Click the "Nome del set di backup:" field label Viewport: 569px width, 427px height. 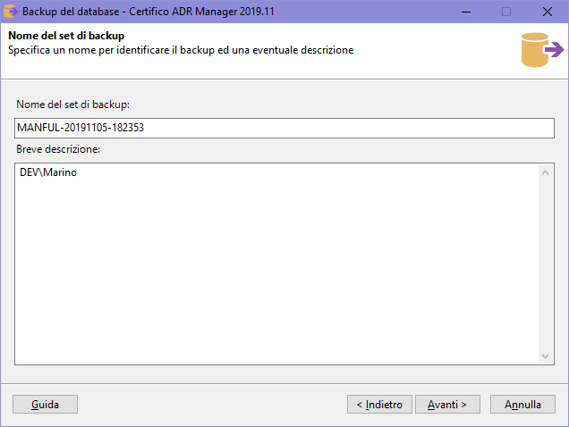click(73, 105)
